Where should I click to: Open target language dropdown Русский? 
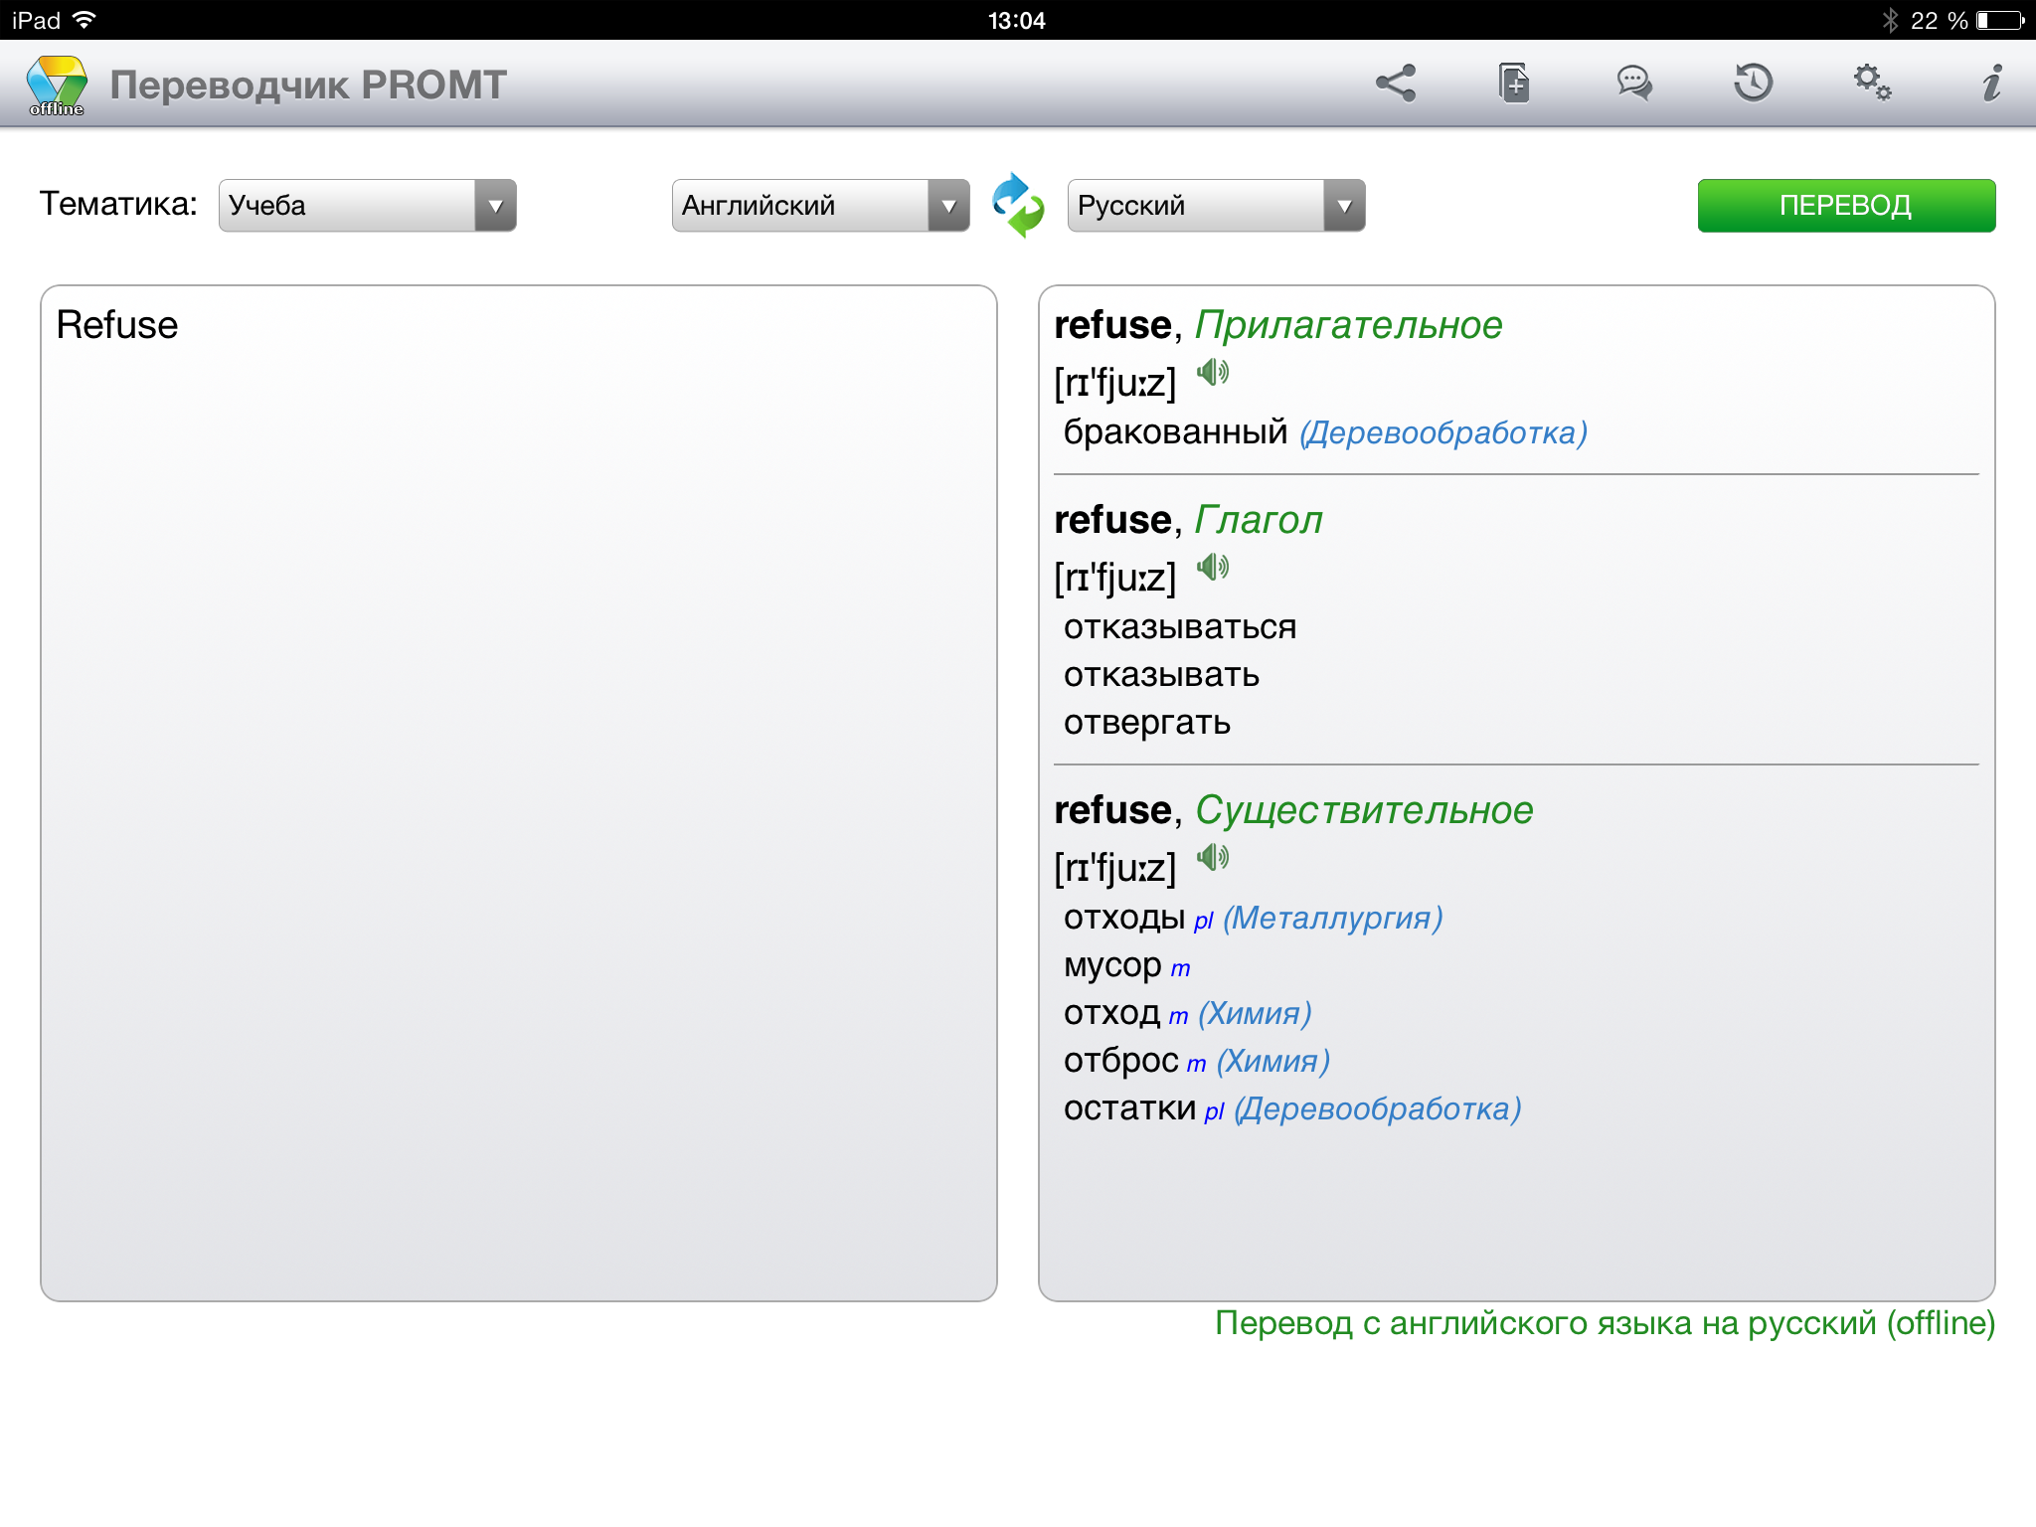[1216, 206]
